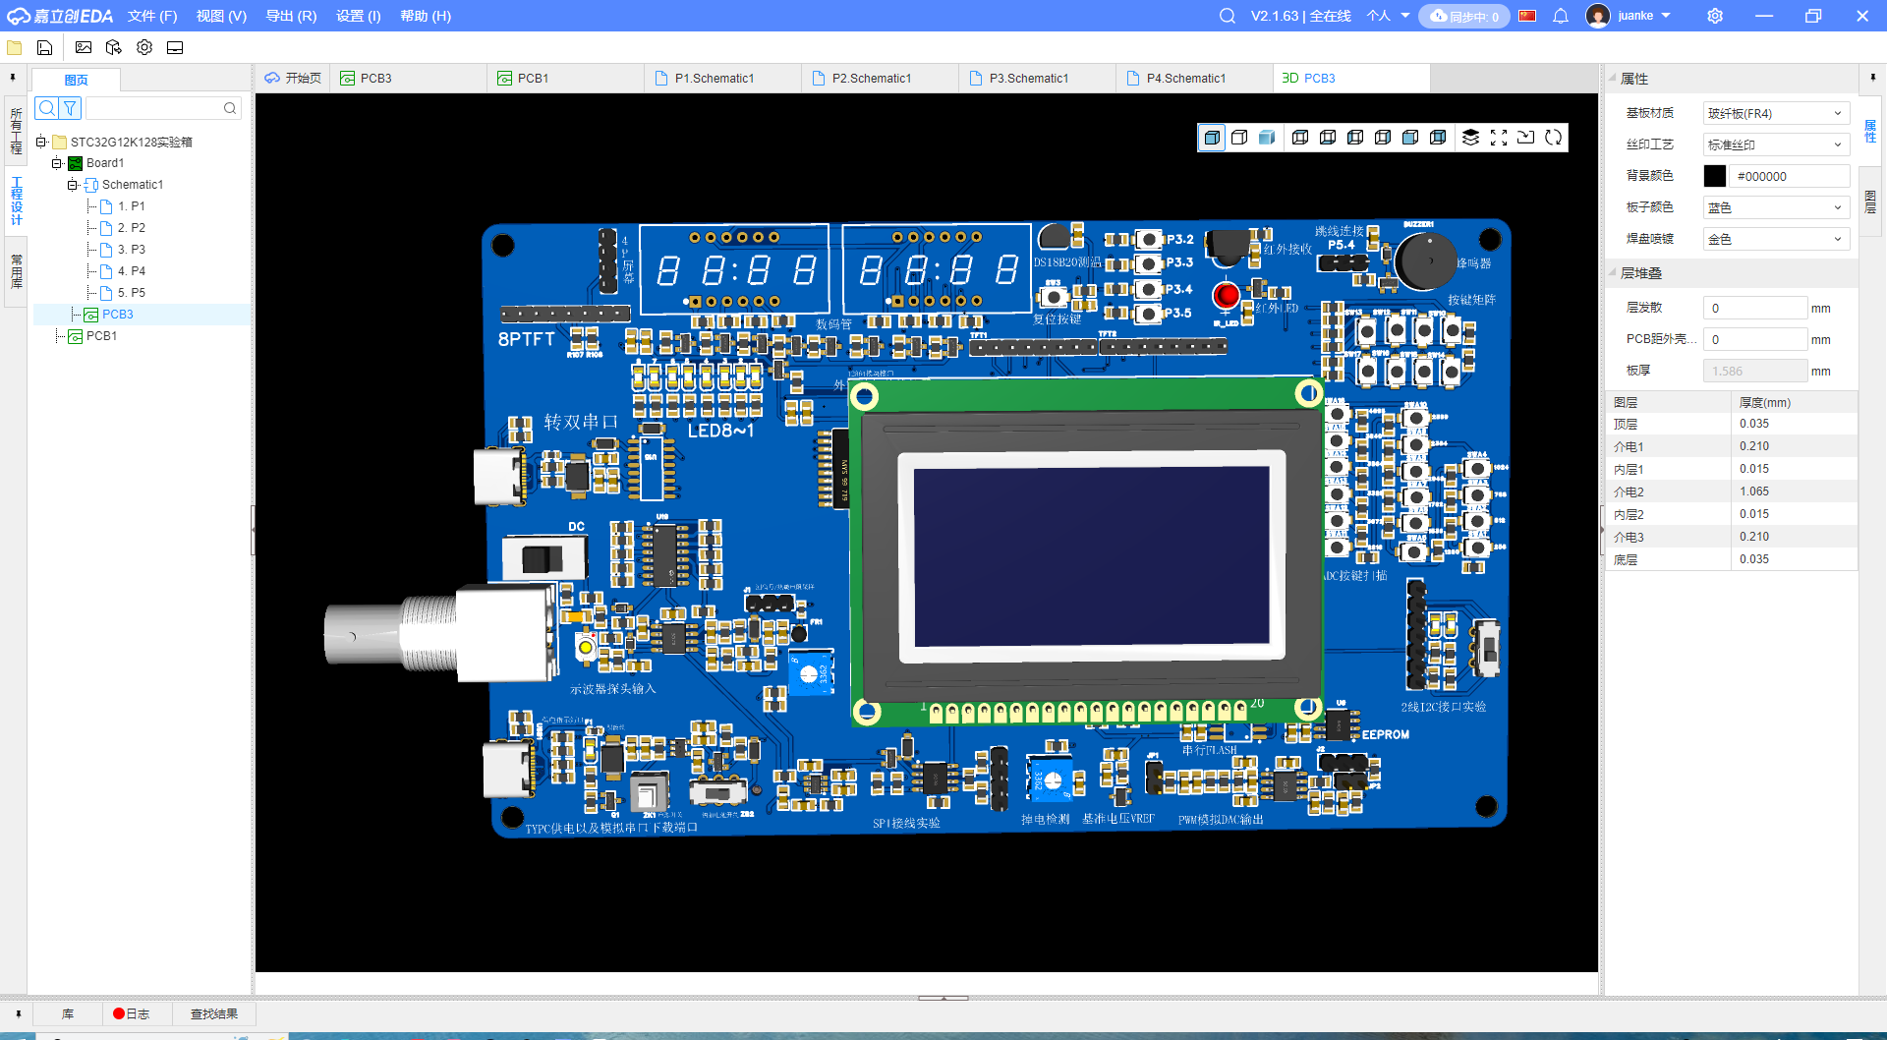Screen dimensions: 1887x1040
Task: Export 3D model file from toolbar
Action: pyautogui.click(x=114, y=47)
